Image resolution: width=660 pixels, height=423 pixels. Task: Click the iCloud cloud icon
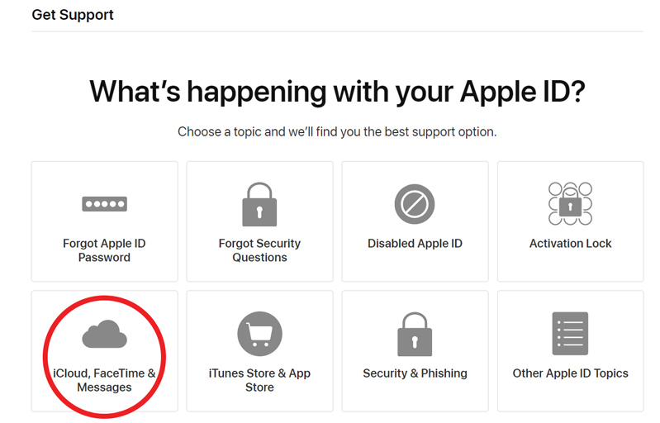pyautogui.click(x=104, y=334)
